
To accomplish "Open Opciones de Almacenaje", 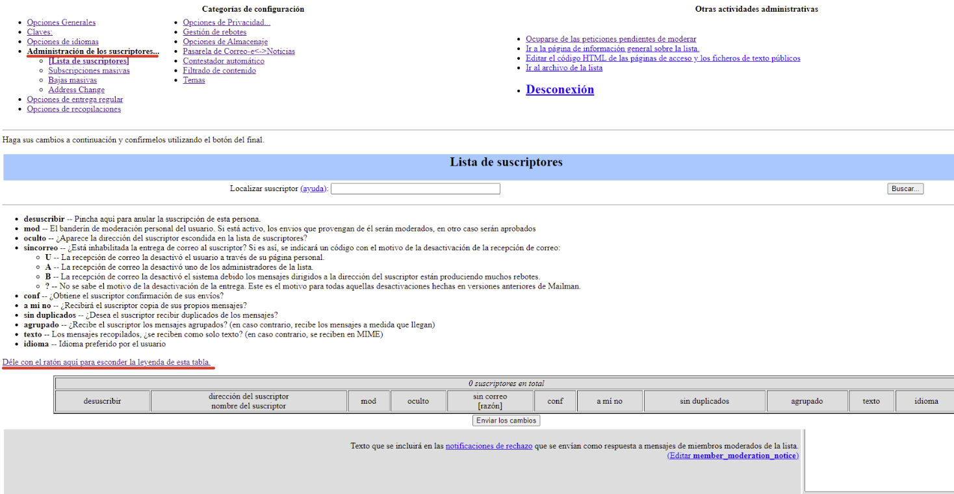I will click(x=226, y=42).
